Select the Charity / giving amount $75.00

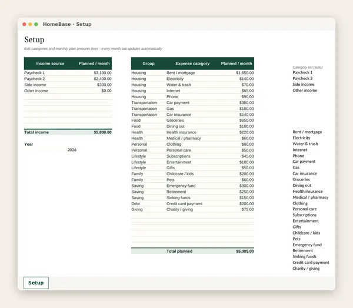coord(248,209)
